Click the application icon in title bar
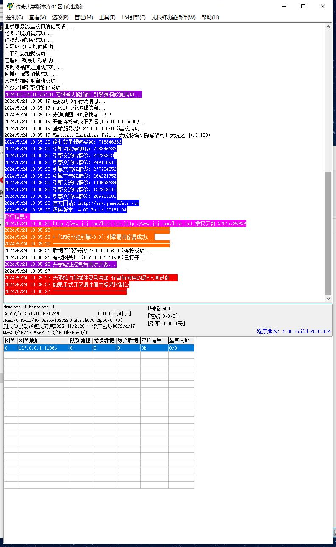The width and height of the screenshot is (336, 547). (x=10, y=6)
